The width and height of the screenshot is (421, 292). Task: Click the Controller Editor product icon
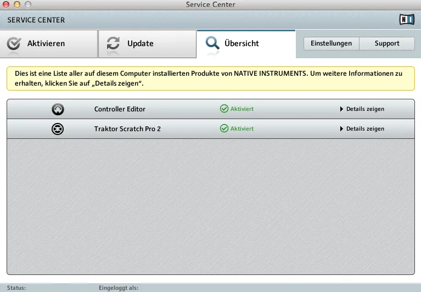58,109
